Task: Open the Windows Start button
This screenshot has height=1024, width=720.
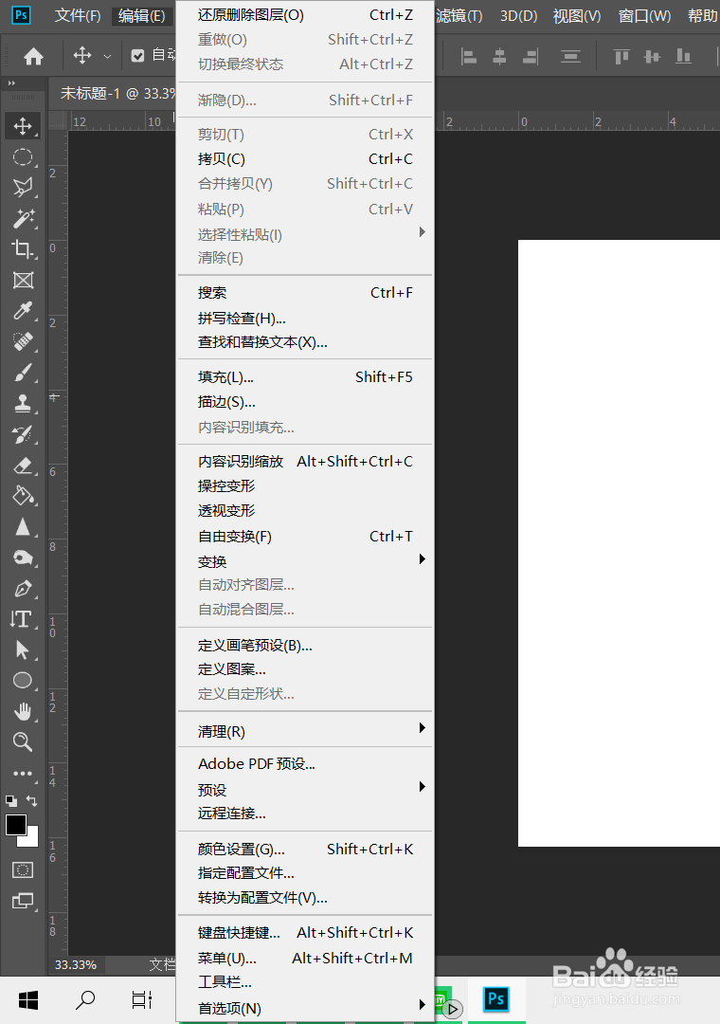Action: click(x=28, y=999)
